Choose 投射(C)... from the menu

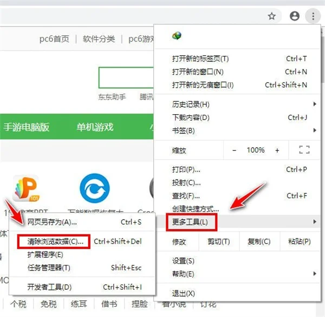pos(238,183)
